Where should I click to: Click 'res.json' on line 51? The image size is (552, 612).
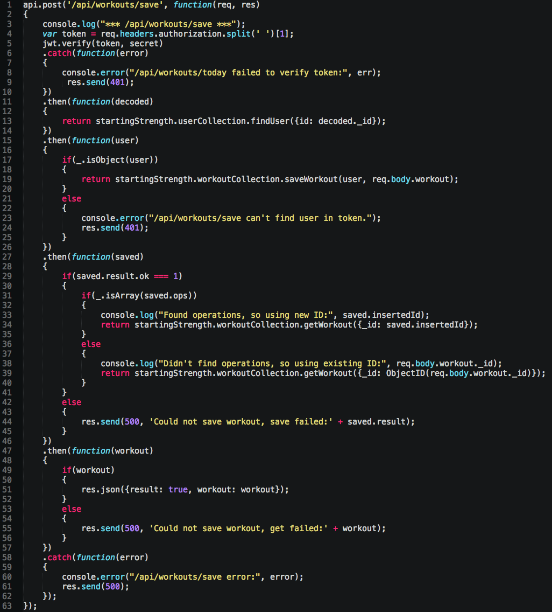click(x=101, y=490)
